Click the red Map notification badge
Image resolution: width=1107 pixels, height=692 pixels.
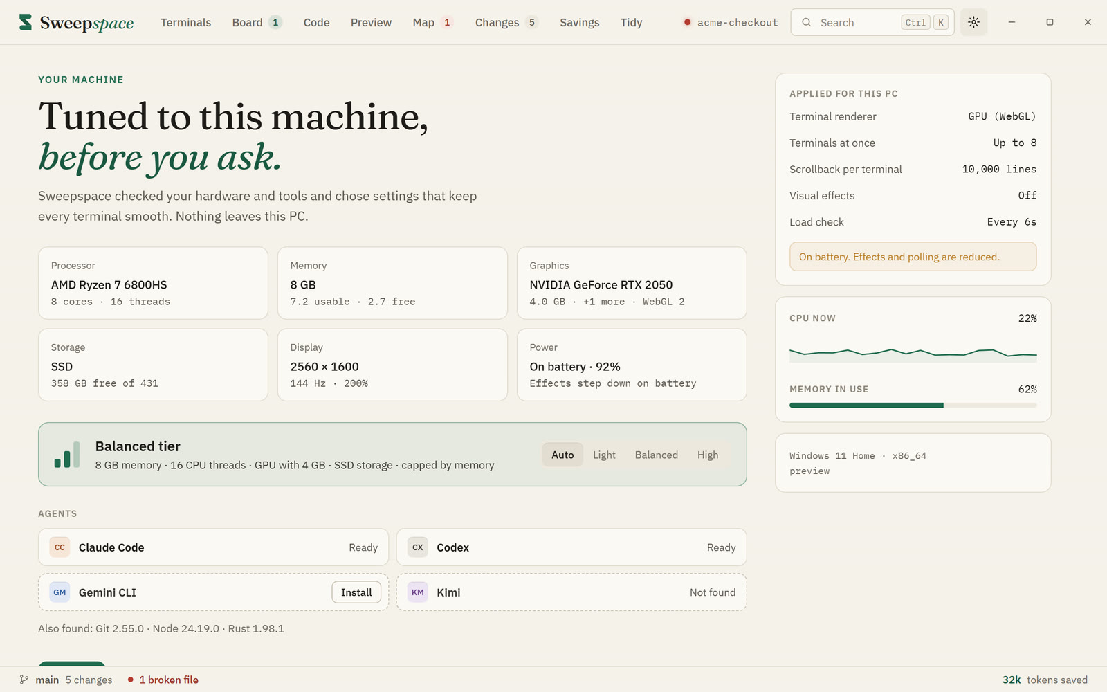coord(447,22)
